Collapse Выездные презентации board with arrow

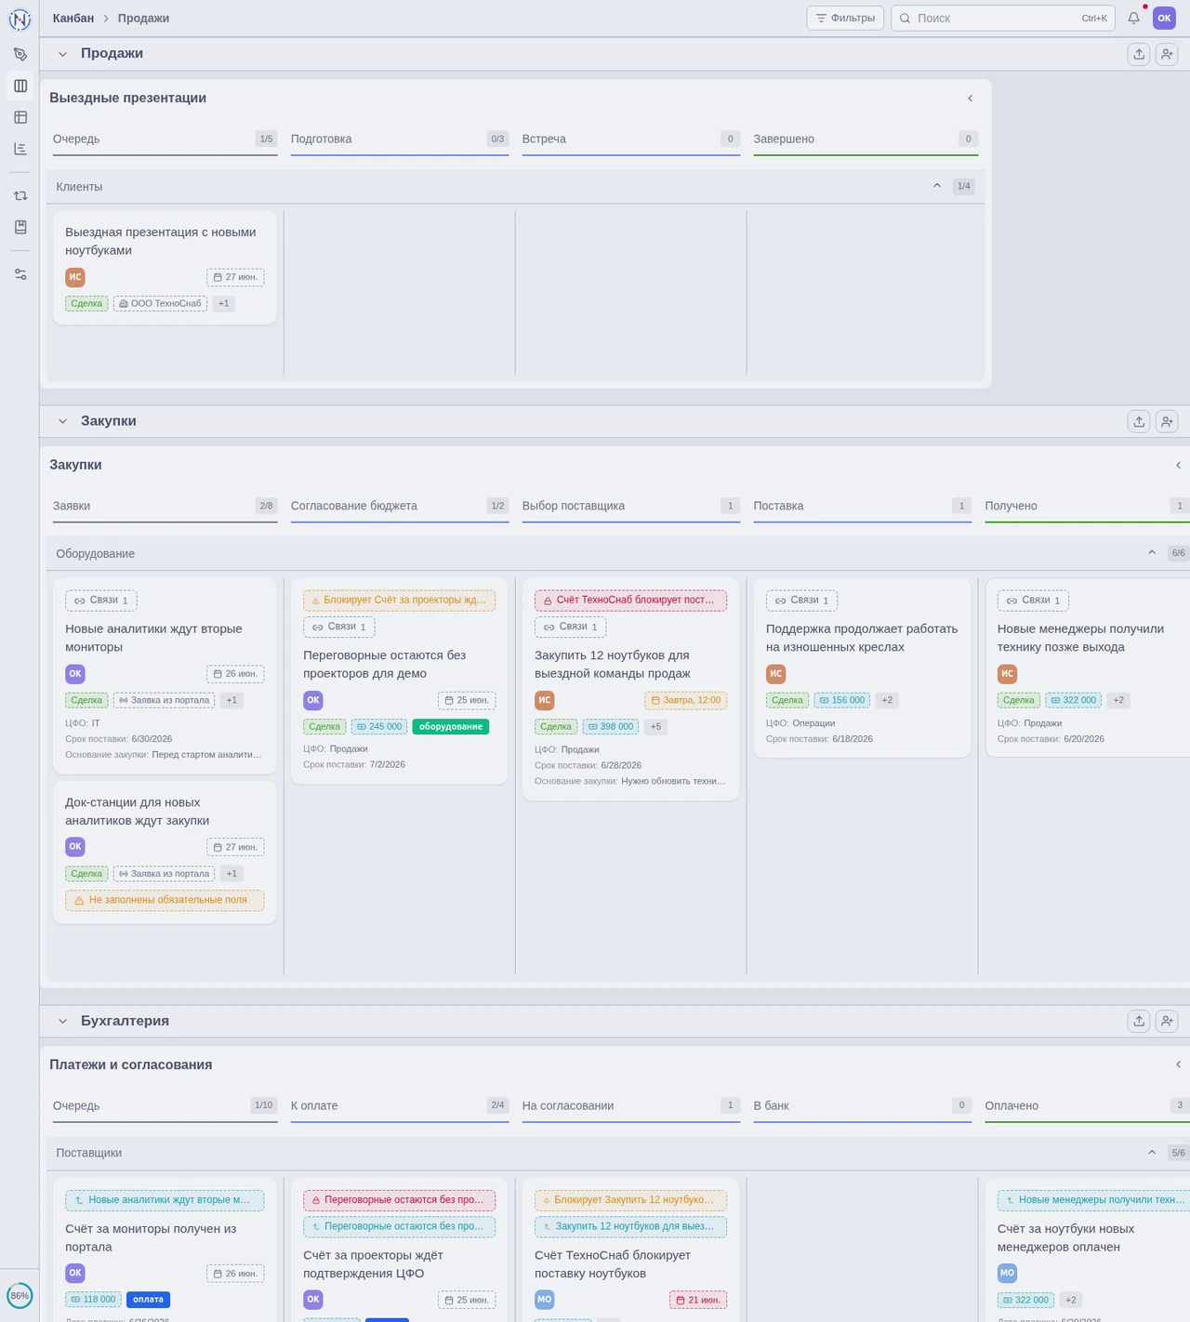point(970,98)
